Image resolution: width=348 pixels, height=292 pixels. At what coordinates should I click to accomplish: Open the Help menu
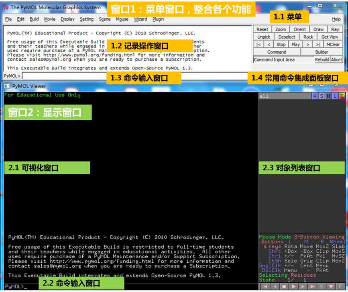336,19
